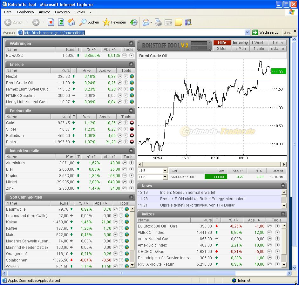This screenshot has height=285, width=299.
Task: Select the 1 Woche chart tab
Action: pyautogui.click(x=259, y=43)
